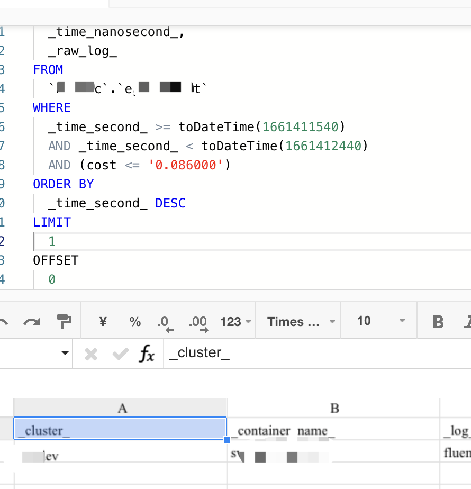Click the LIMIT keyword
This screenshot has height=489, width=471.
[x=52, y=222]
